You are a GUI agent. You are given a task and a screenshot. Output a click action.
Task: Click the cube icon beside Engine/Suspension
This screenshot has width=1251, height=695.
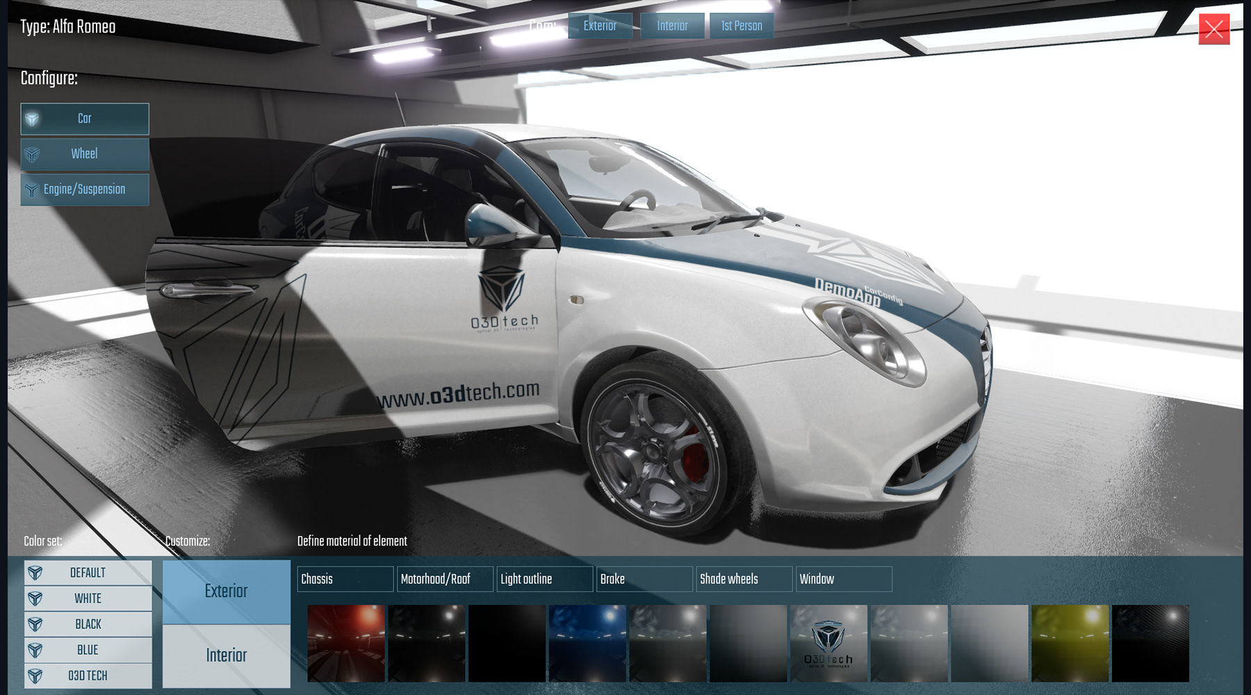tap(32, 190)
